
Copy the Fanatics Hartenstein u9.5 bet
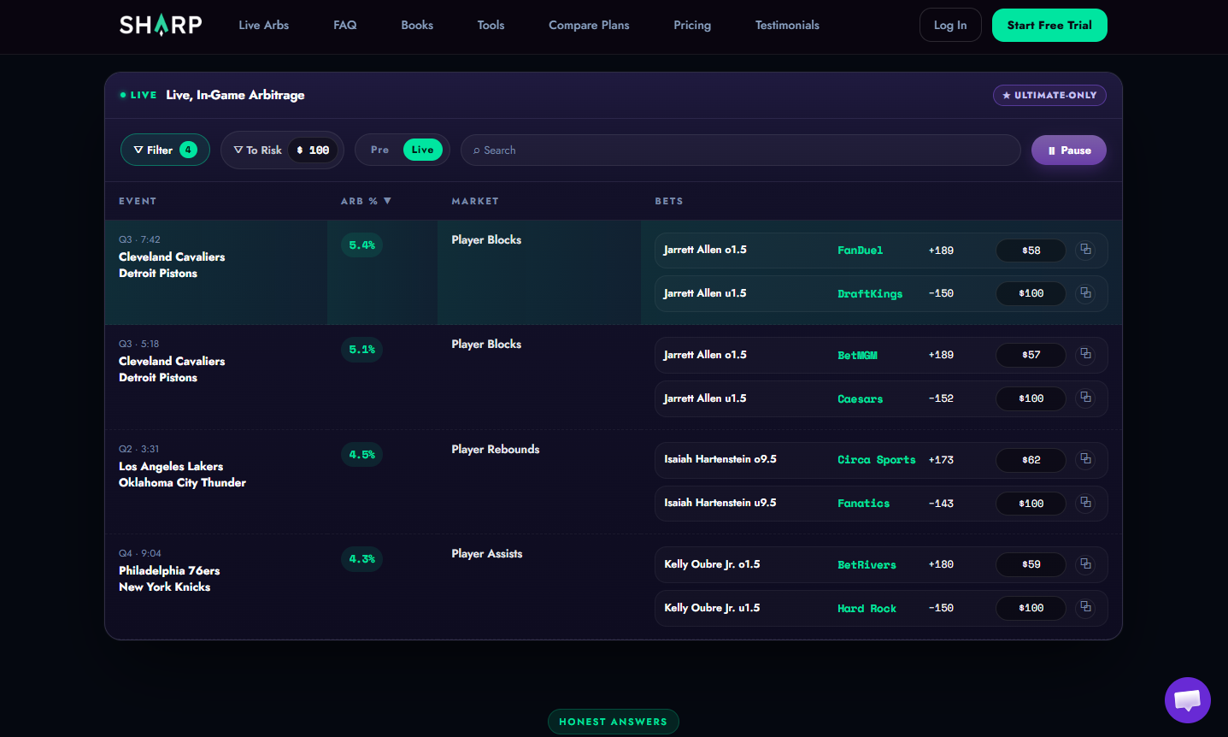[x=1085, y=503]
